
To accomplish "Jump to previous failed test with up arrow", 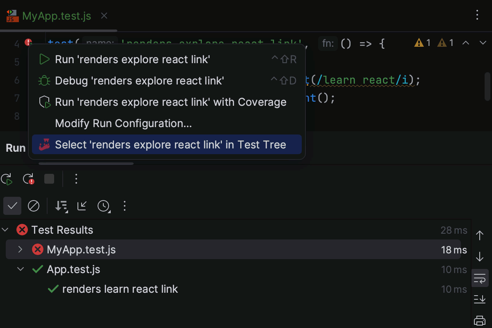I will [x=480, y=235].
